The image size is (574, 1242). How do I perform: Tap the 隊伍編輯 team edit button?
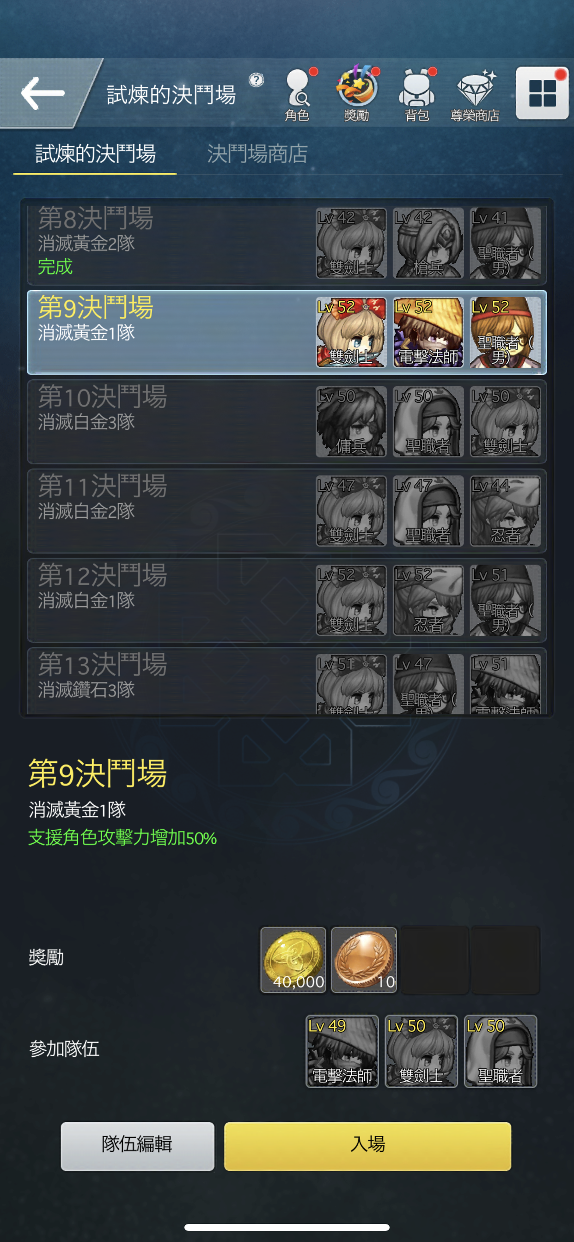click(137, 1146)
